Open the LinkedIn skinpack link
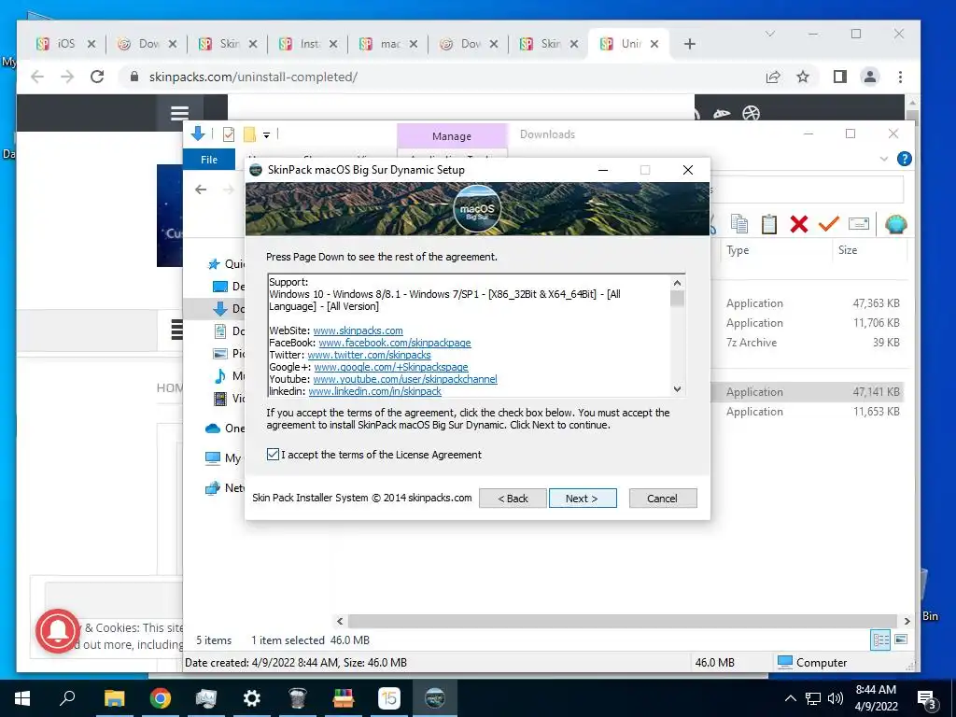The width and height of the screenshot is (956, 717). point(375,391)
